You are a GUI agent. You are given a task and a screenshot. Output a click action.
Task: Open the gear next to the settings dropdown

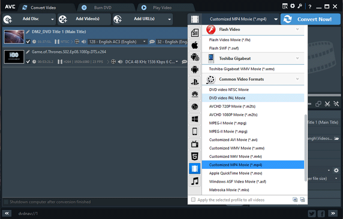(336, 170)
